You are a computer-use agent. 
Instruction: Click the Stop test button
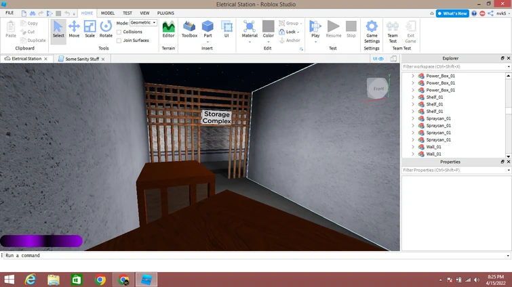pyautogui.click(x=351, y=29)
